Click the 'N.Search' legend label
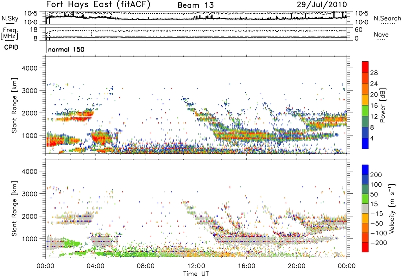 (x=387, y=18)
